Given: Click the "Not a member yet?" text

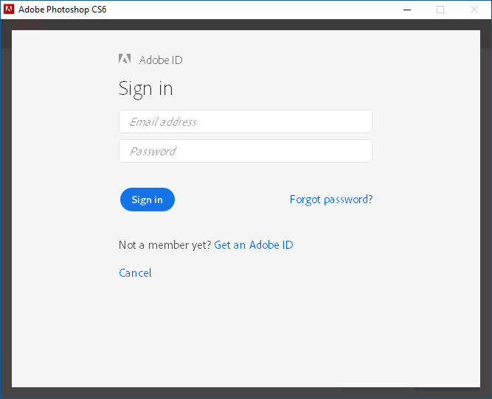Looking at the screenshot, I should coord(165,245).
